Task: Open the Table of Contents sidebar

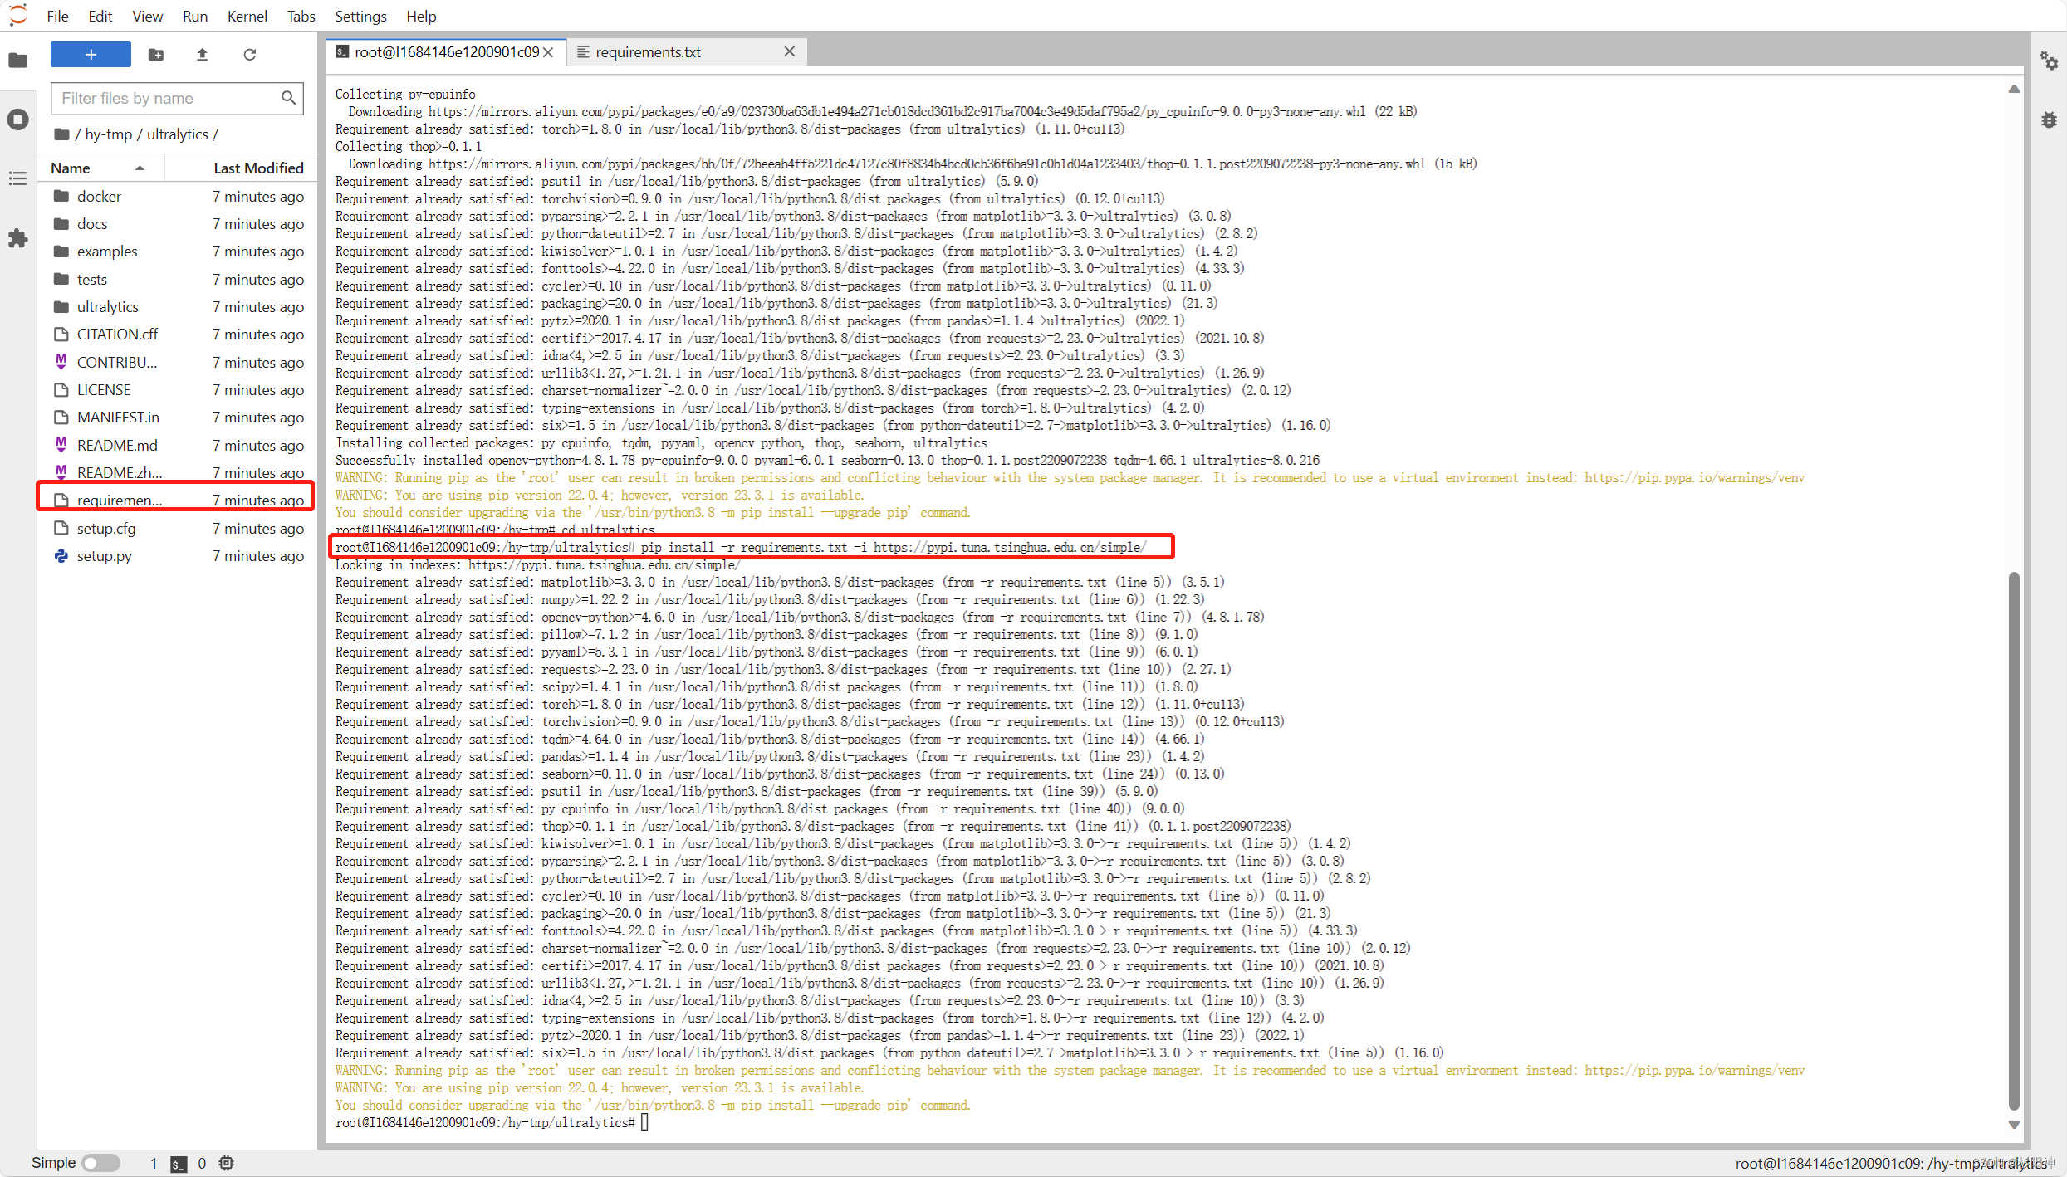Action: point(17,178)
